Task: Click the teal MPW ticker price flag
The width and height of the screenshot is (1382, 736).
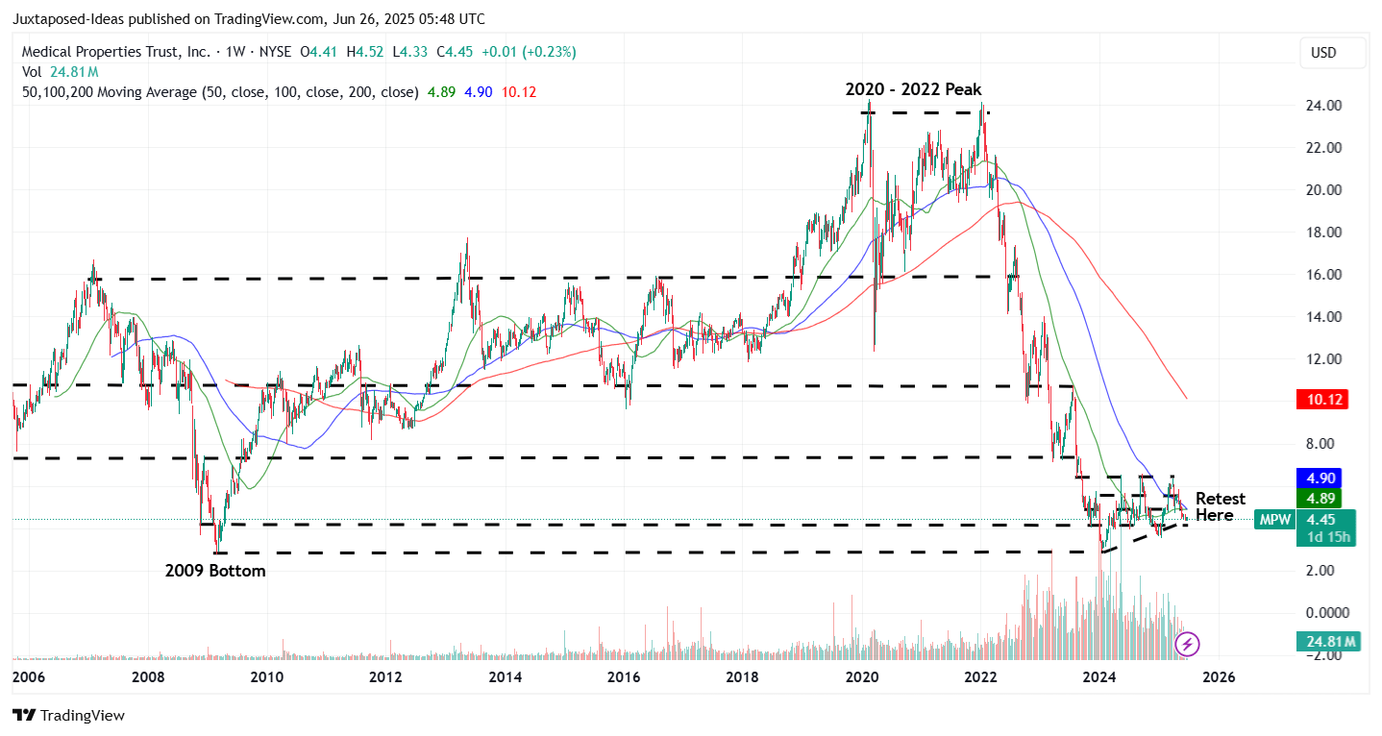Action: tap(1275, 519)
